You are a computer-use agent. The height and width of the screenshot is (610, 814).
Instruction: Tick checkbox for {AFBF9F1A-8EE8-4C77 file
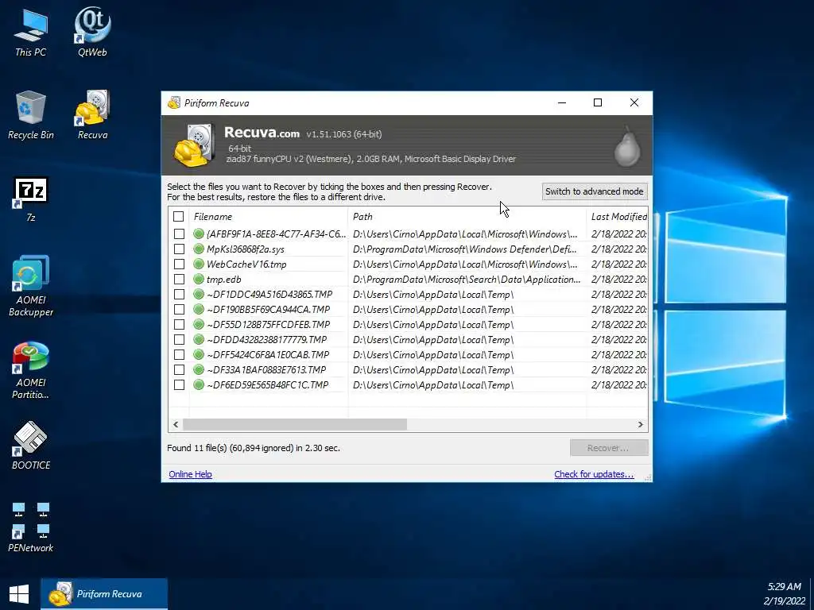pos(179,234)
